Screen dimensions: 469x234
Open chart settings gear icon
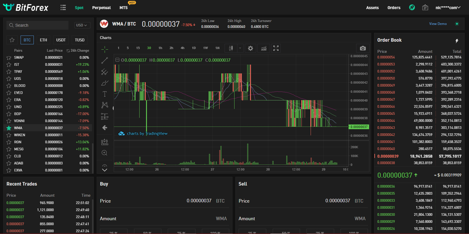(250, 48)
